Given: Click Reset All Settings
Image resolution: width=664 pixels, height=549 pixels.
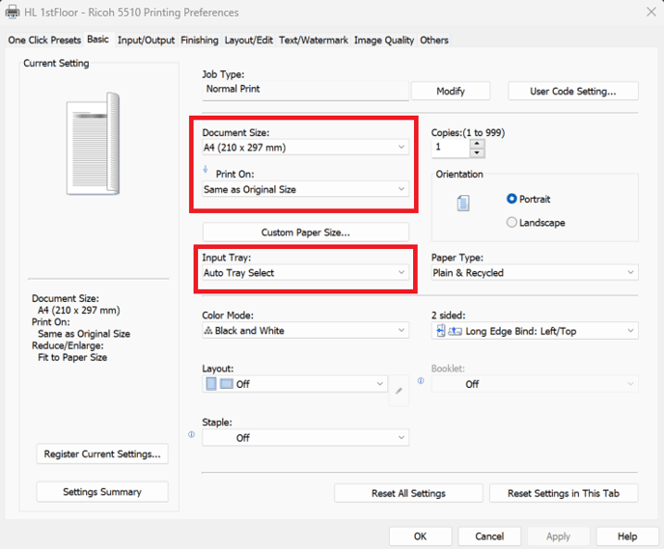Looking at the screenshot, I should tap(408, 493).
